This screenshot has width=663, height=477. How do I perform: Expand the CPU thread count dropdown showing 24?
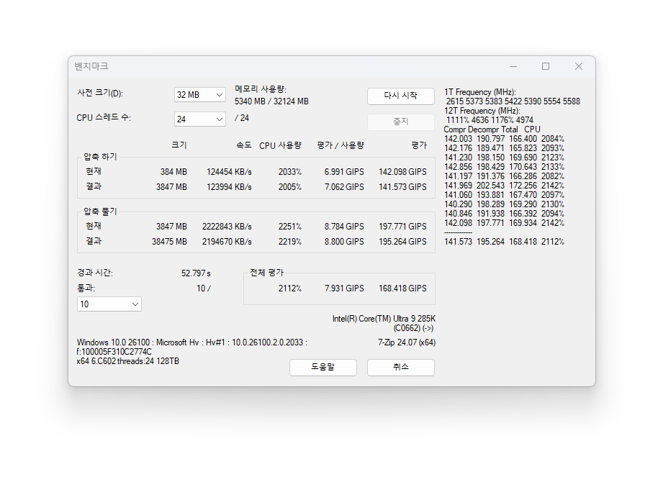click(199, 119)
